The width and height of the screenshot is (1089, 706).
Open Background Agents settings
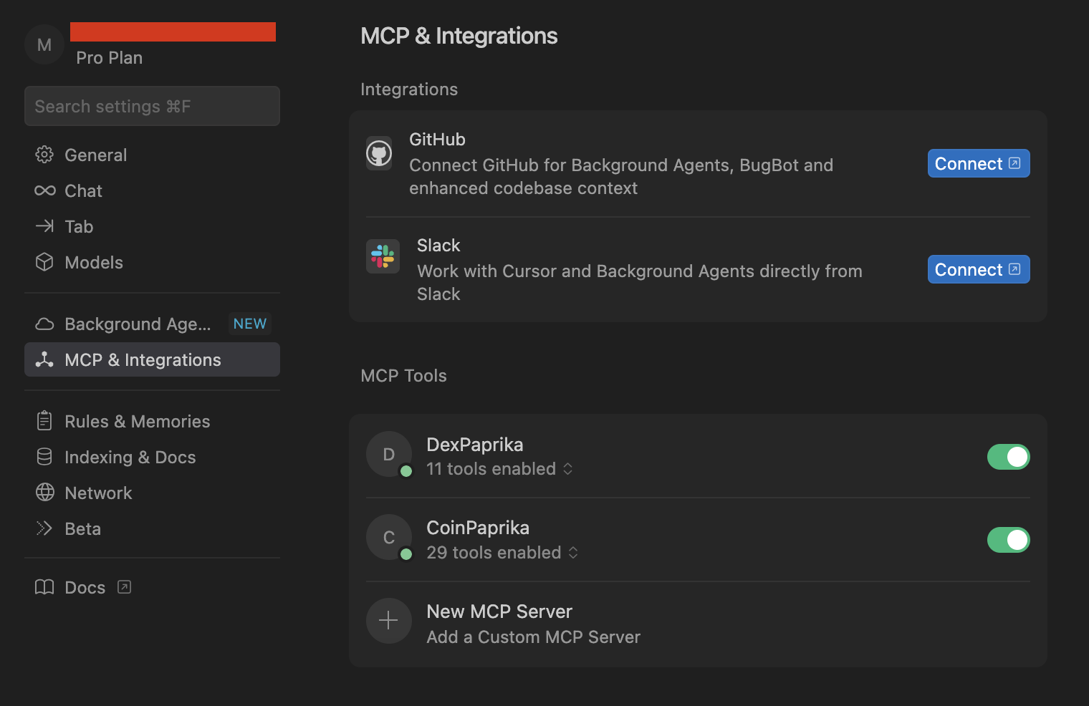tap(152, 324)
